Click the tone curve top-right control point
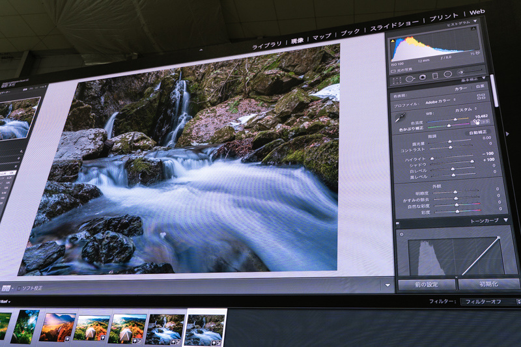Image resolution: width=521 pixels, height=347 pixels. point(498,237)
